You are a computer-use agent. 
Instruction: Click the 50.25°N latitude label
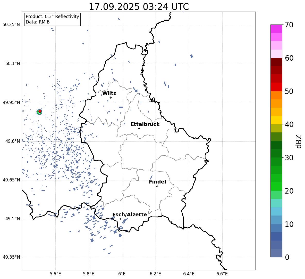pyautogui.click(x=11, y=25)
